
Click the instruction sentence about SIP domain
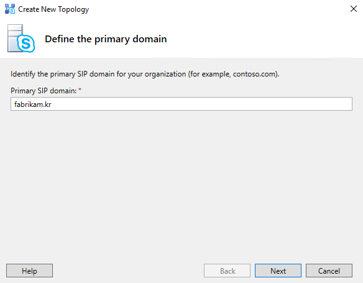(145, 74)
